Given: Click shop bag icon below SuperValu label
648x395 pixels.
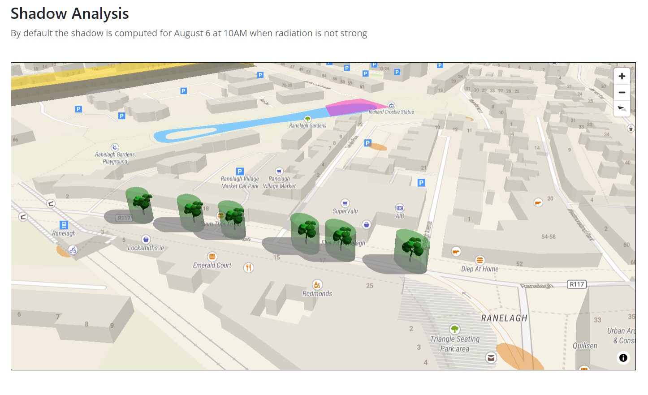Looking at the screenshot, I should [x=366, y=224].
